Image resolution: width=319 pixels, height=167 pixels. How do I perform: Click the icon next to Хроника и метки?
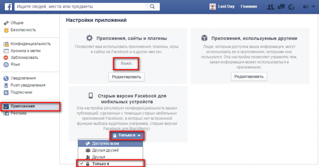(x=6, y=51)
